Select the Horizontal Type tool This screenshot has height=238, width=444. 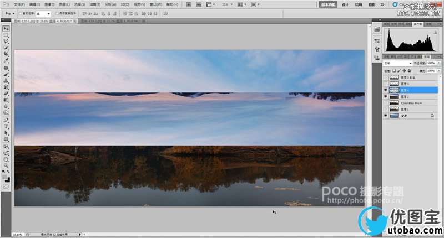(6, 127)
